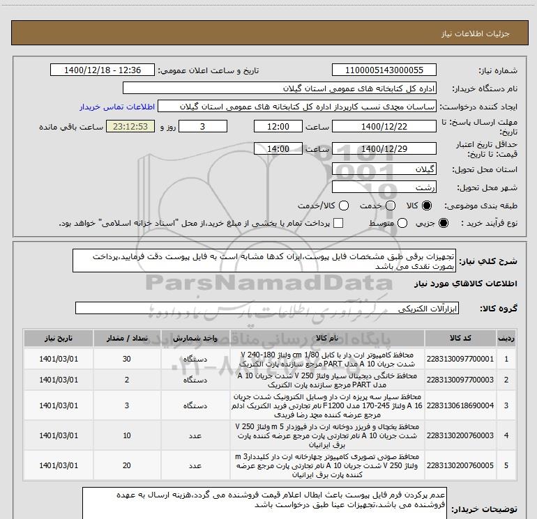Click the delivery city field 'رشت'
The width and height of the screenshot is (537, 519).
click(384, 187)
